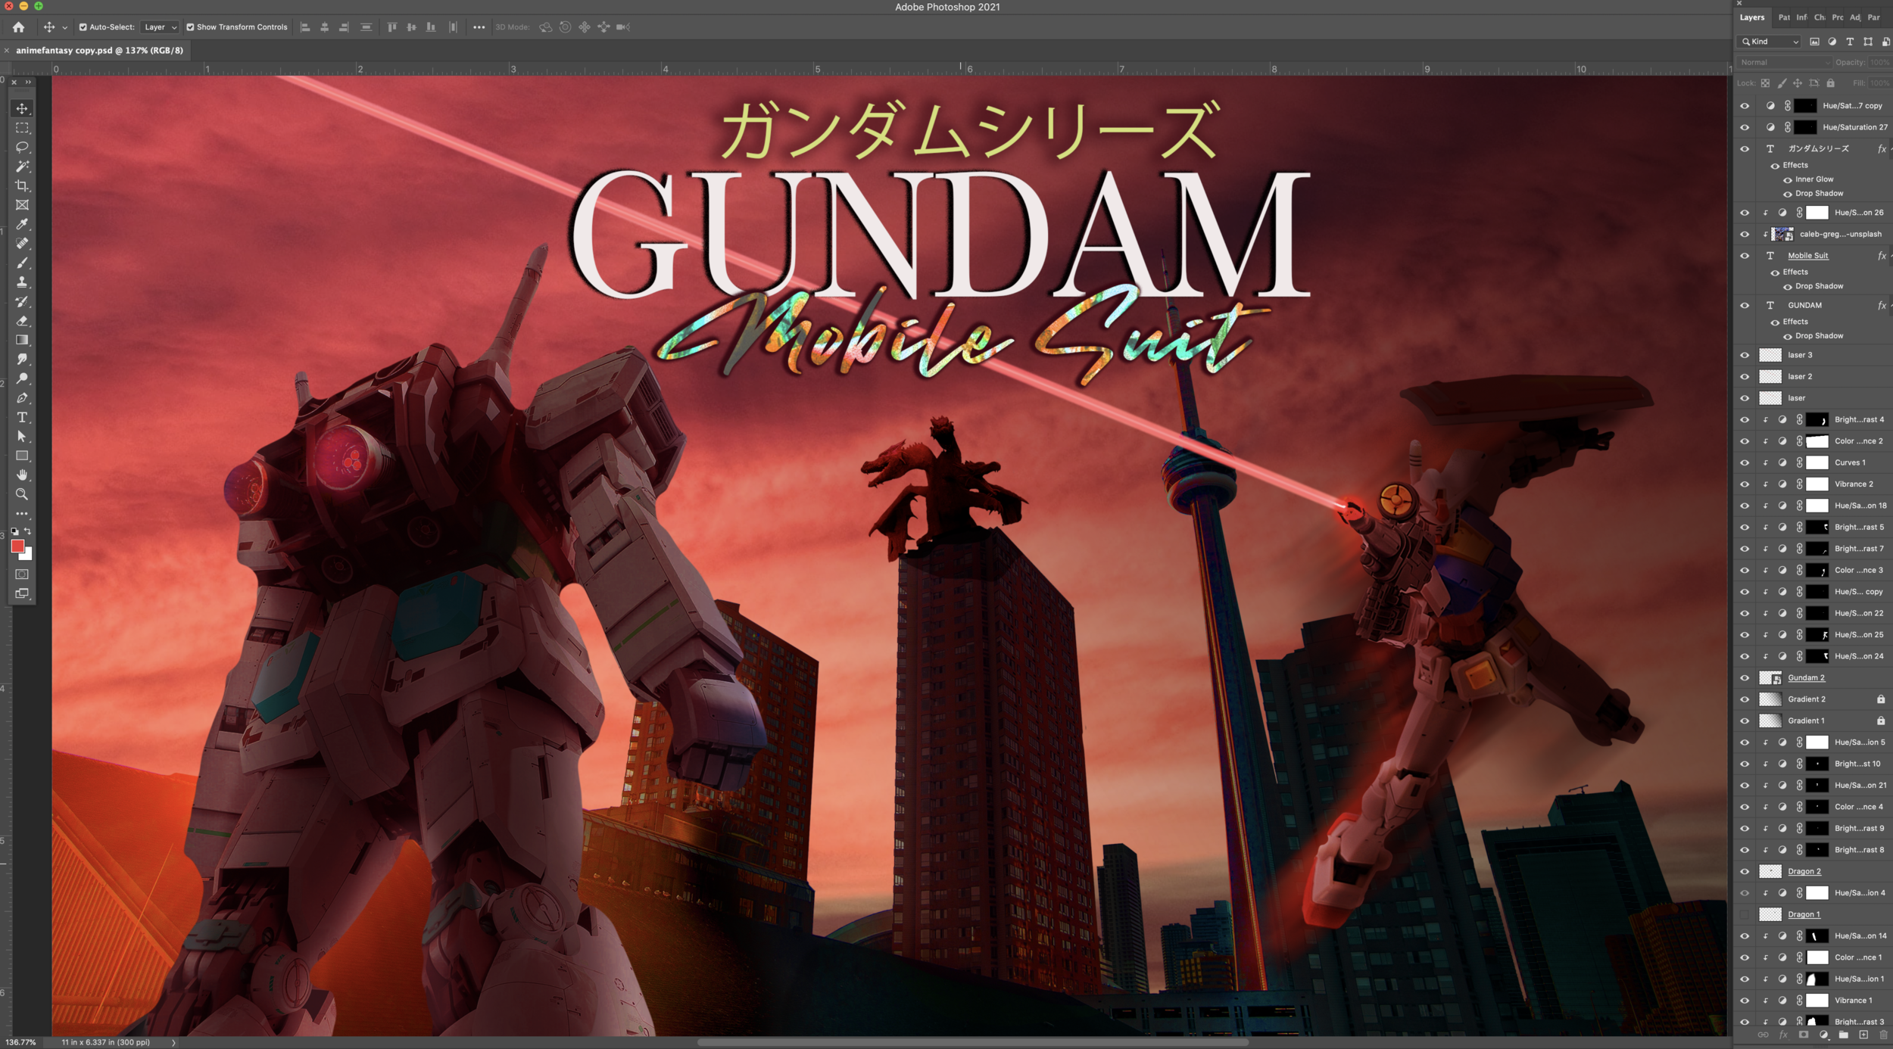This screenshot has width=1893, height=1049.
Task: Select the Brush tool
Action: [22, 263]
